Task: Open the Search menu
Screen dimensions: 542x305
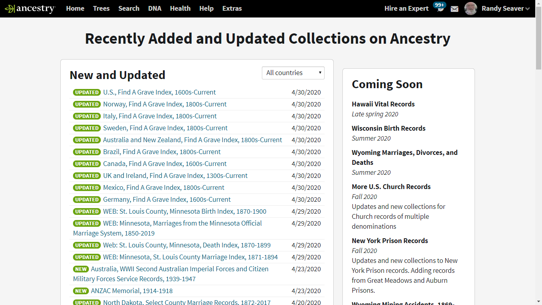Action: 129,8
